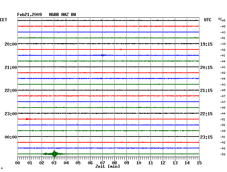Click minute label 15 on time axis
This screenshot has height=172, width=227.
point(199,163)
